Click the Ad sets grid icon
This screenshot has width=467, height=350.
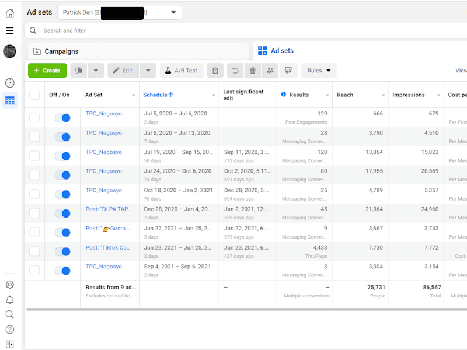click(262, 51)
